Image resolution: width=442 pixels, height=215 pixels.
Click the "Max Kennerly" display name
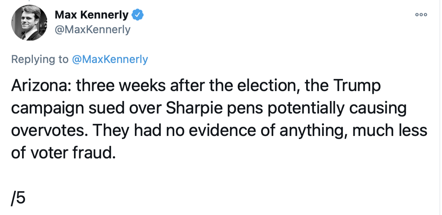tap(92, 15)
